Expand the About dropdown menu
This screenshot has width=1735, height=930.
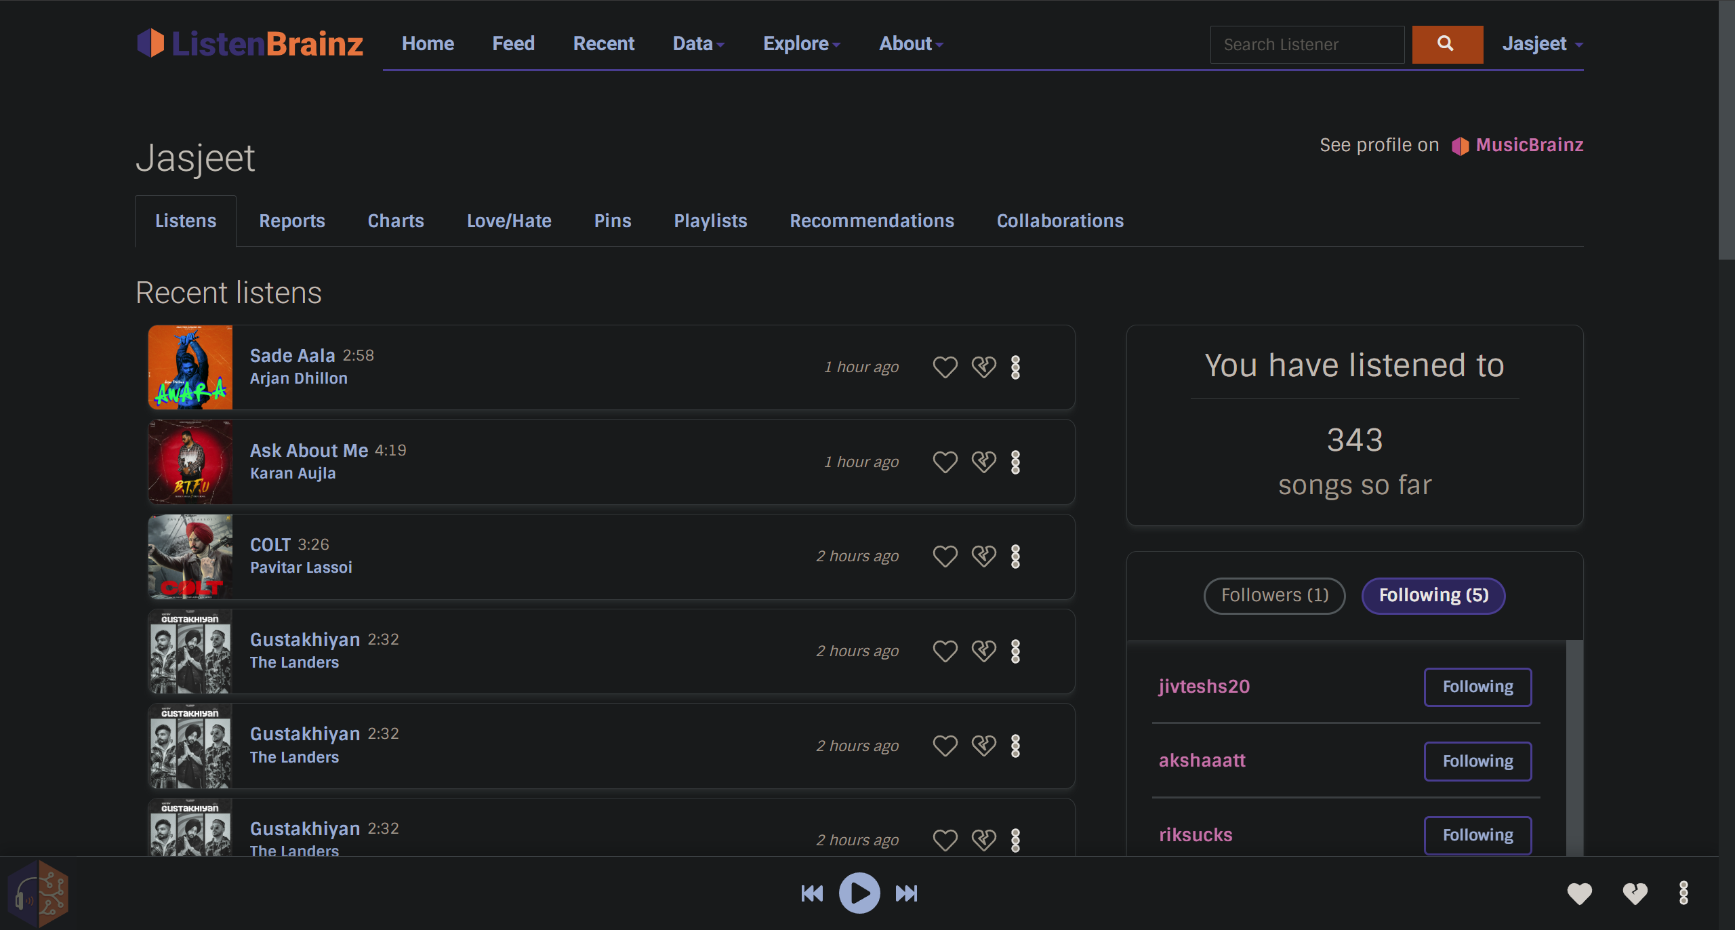[x=912, y=44]
